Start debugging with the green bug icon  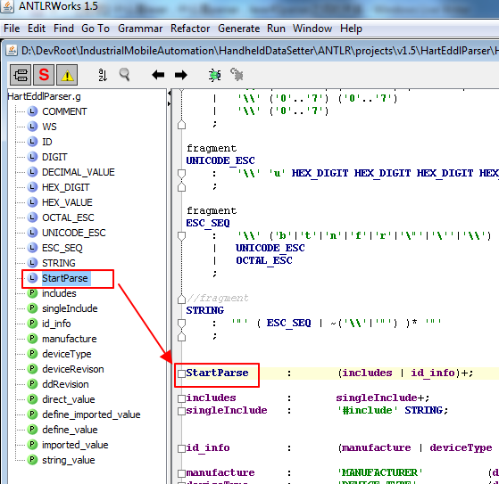click(215, 75)
